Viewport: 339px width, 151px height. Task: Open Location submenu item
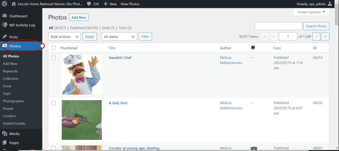[10, 116]
